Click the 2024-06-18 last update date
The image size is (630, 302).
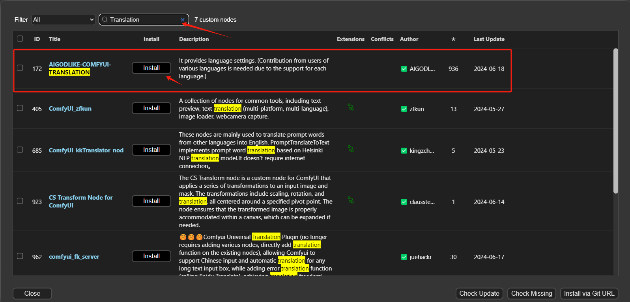click(x=489, y=69)
